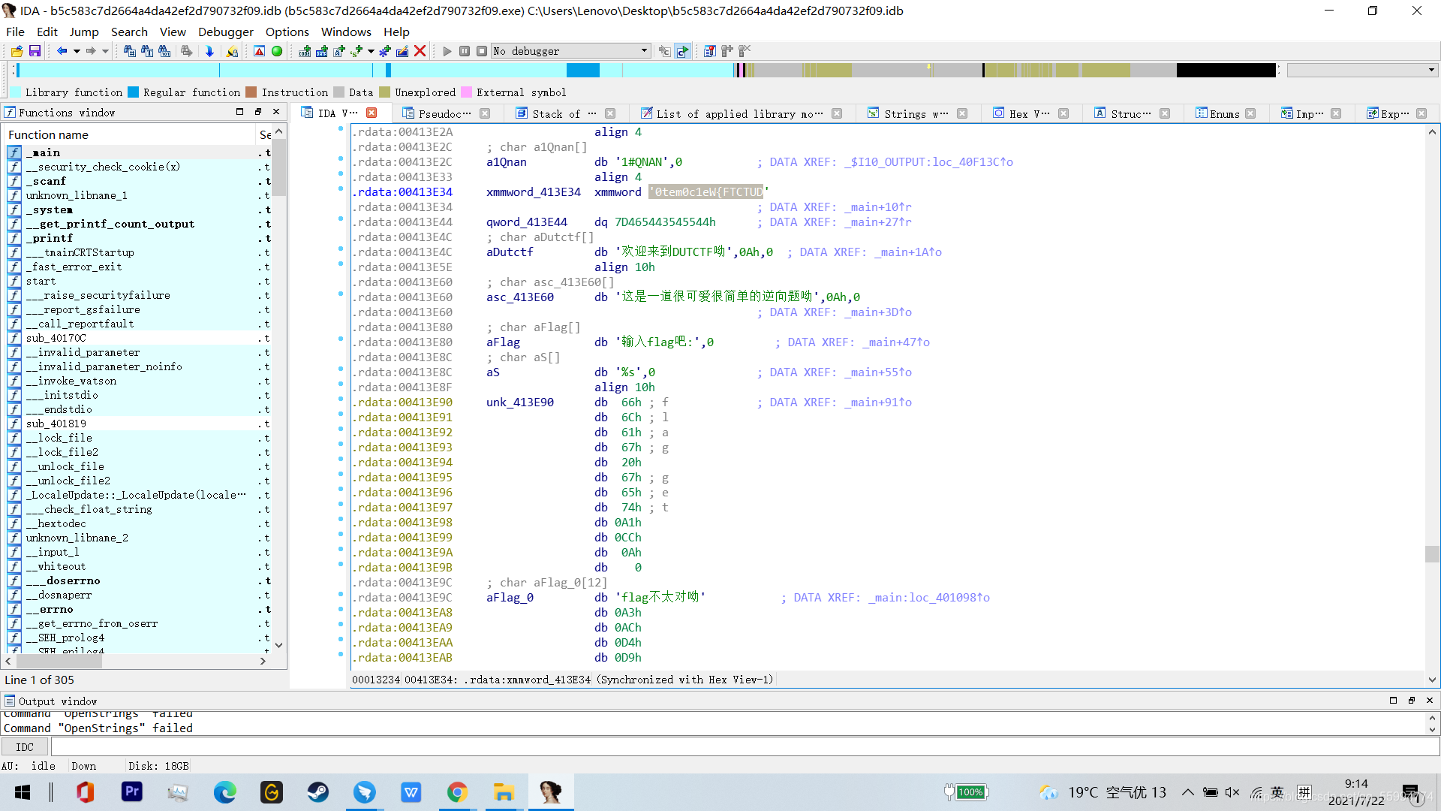This screenshot has width=1441, height=811.
Task: Jump back with the blue left arrow
Action: (62, 51)
